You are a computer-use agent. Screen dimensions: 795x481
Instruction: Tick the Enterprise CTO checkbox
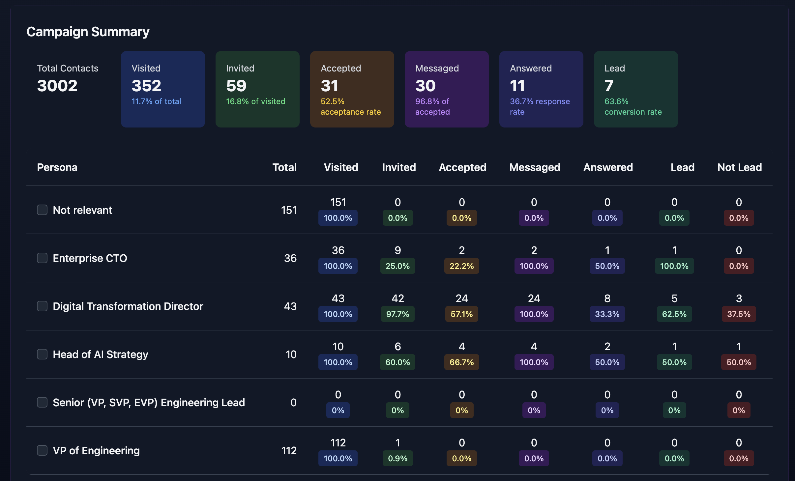pos(42,258)
